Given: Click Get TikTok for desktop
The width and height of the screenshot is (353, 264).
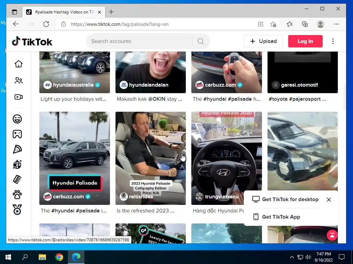Looking at the screenshot, I should (285, 199).
